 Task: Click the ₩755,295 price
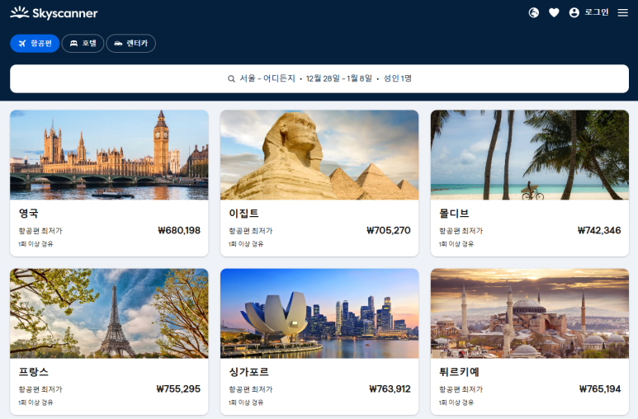[x=178, y=389]
